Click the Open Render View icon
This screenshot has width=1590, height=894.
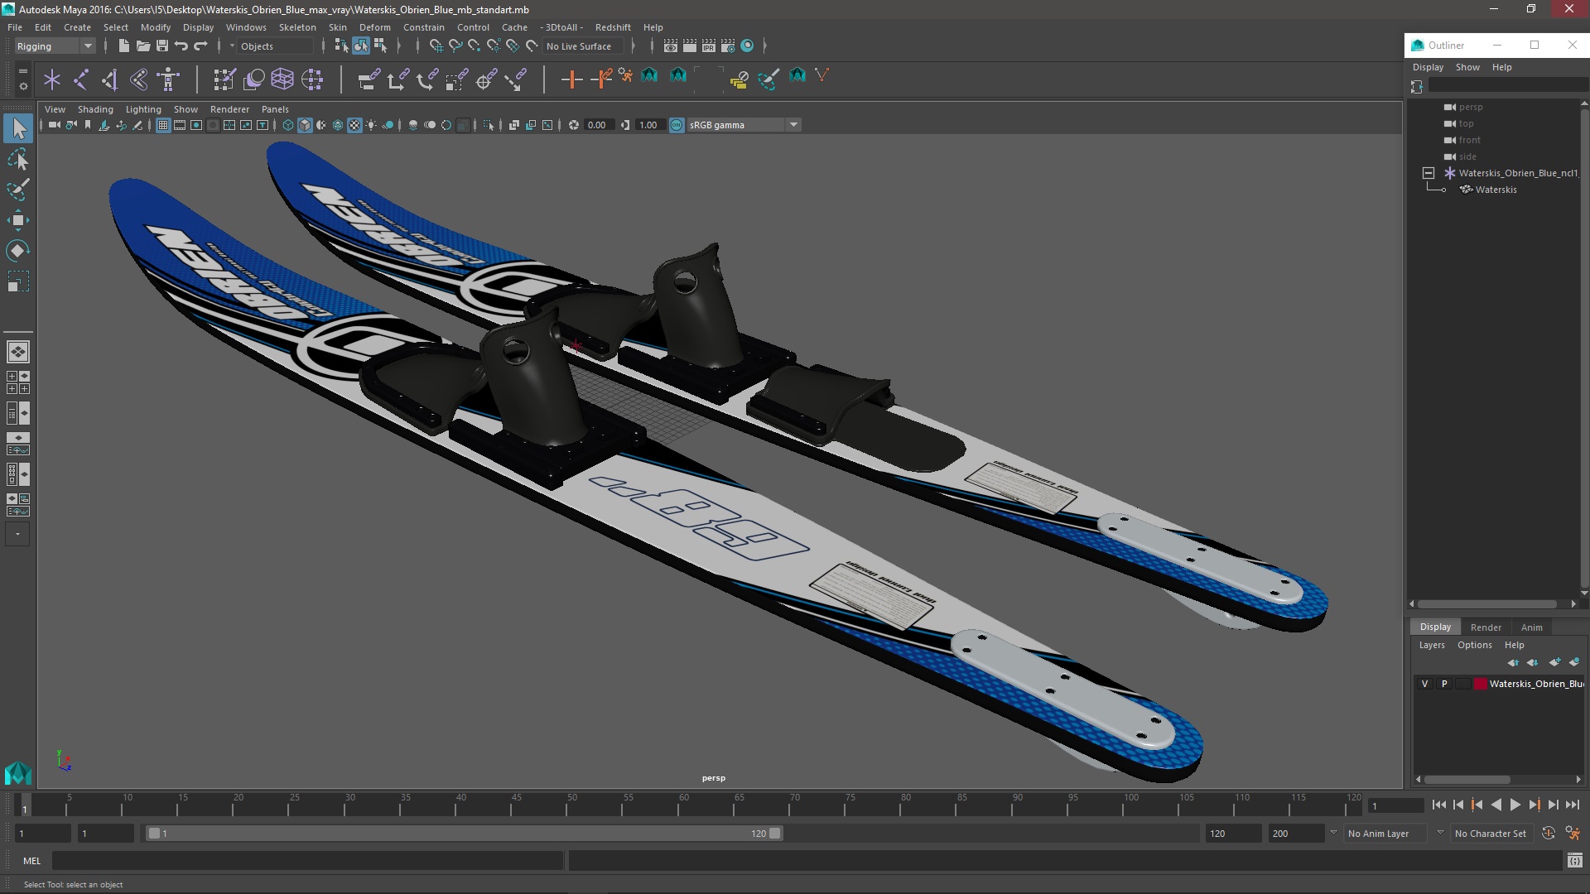(x=671, y=46)
